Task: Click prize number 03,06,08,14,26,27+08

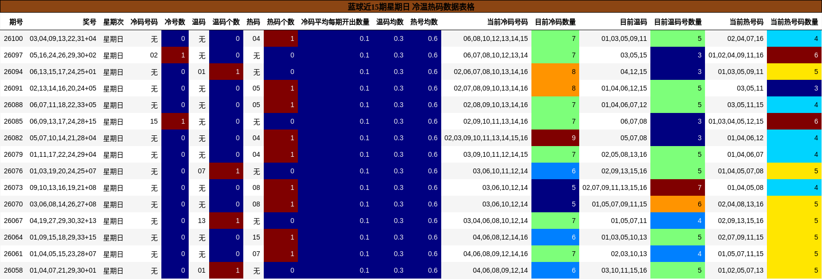Action: 63,204
